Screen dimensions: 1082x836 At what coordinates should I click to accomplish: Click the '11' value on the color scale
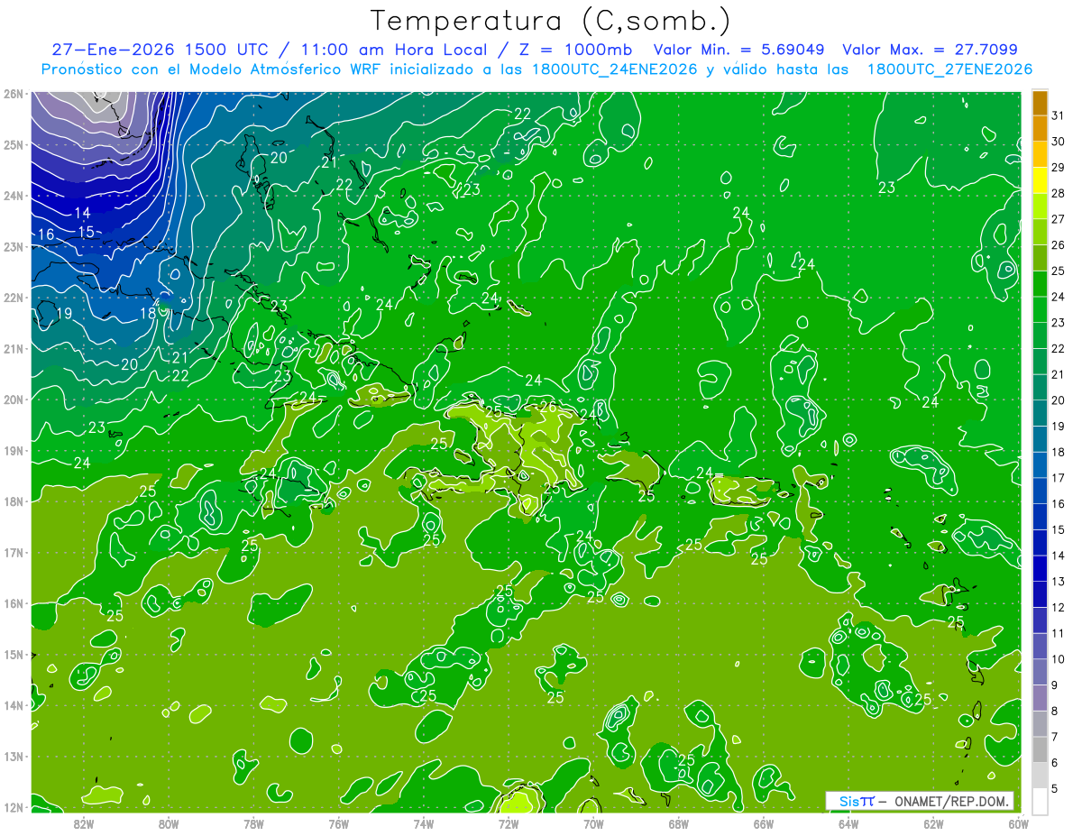1058,633
